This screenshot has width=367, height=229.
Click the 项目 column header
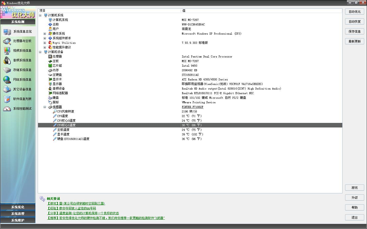(109, 11)
